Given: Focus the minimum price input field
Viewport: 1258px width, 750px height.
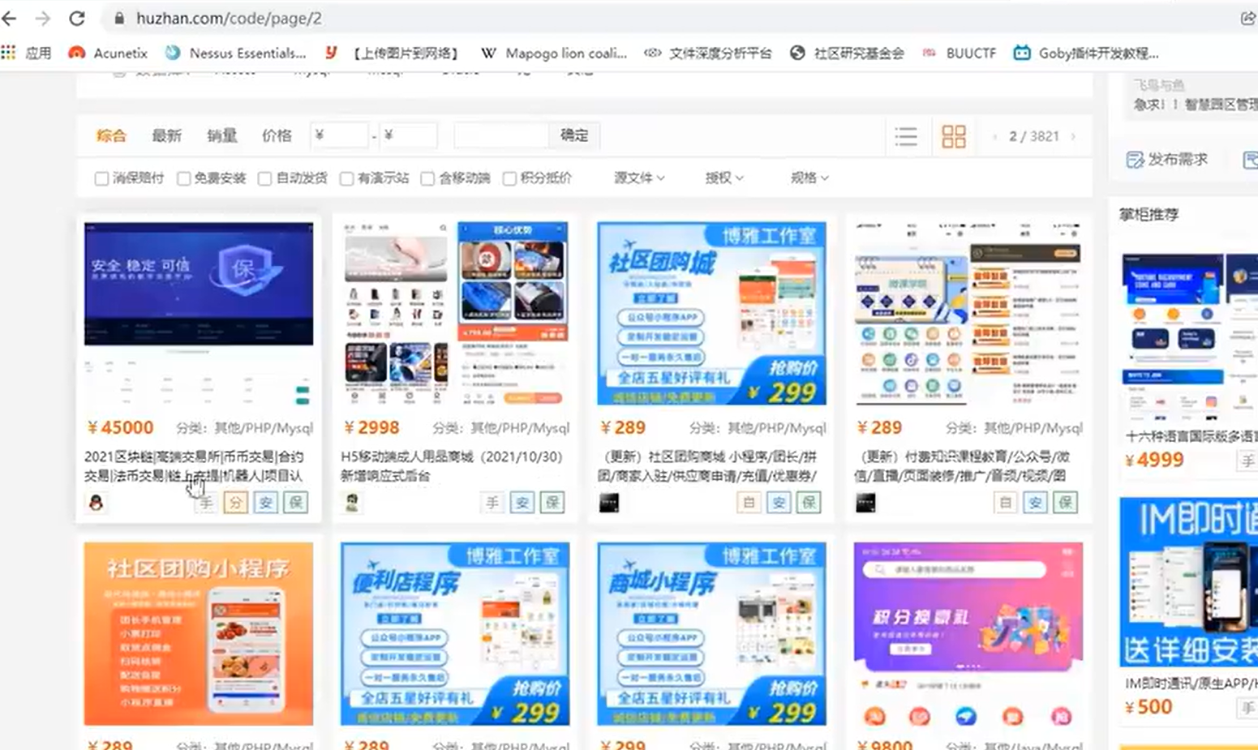Looking at the screenshot, I should click(340, 135).
